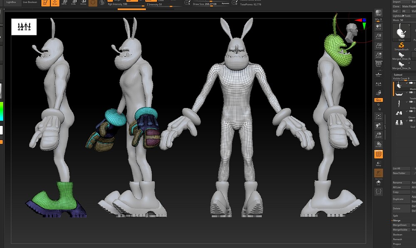Click Delete subtool button

[401, 209]
